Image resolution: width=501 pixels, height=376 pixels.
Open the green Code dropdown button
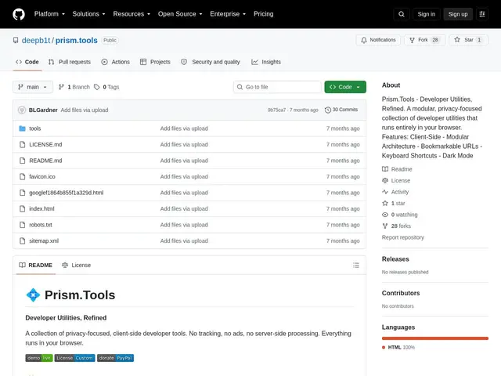[345, 87]
